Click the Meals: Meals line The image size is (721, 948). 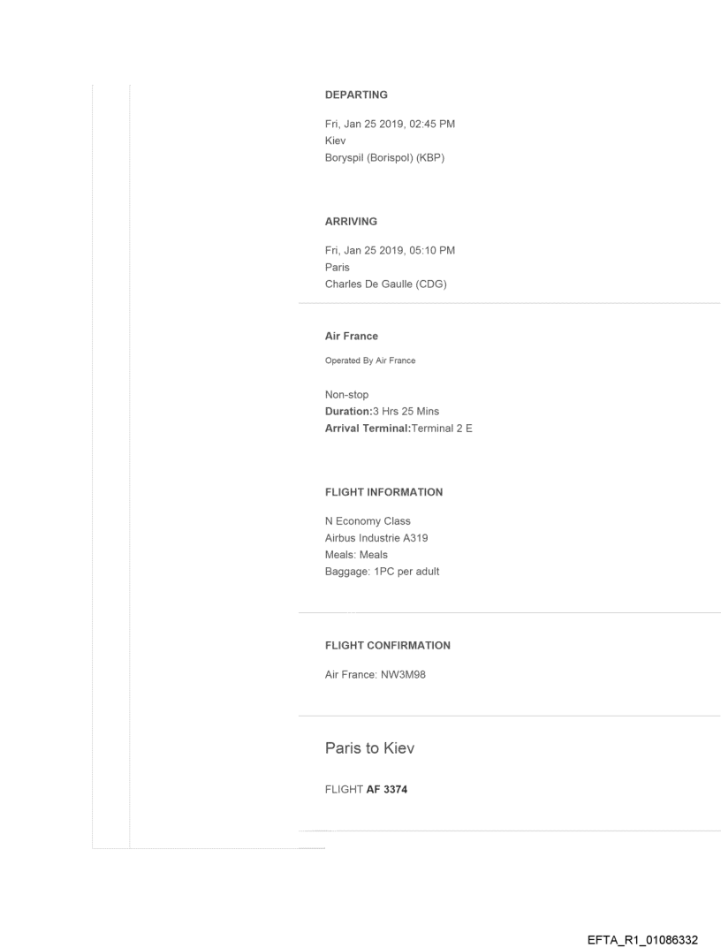(357, 555)
